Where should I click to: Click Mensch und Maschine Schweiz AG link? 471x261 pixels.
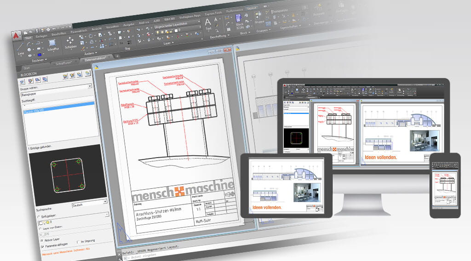[x=66, y=251]
